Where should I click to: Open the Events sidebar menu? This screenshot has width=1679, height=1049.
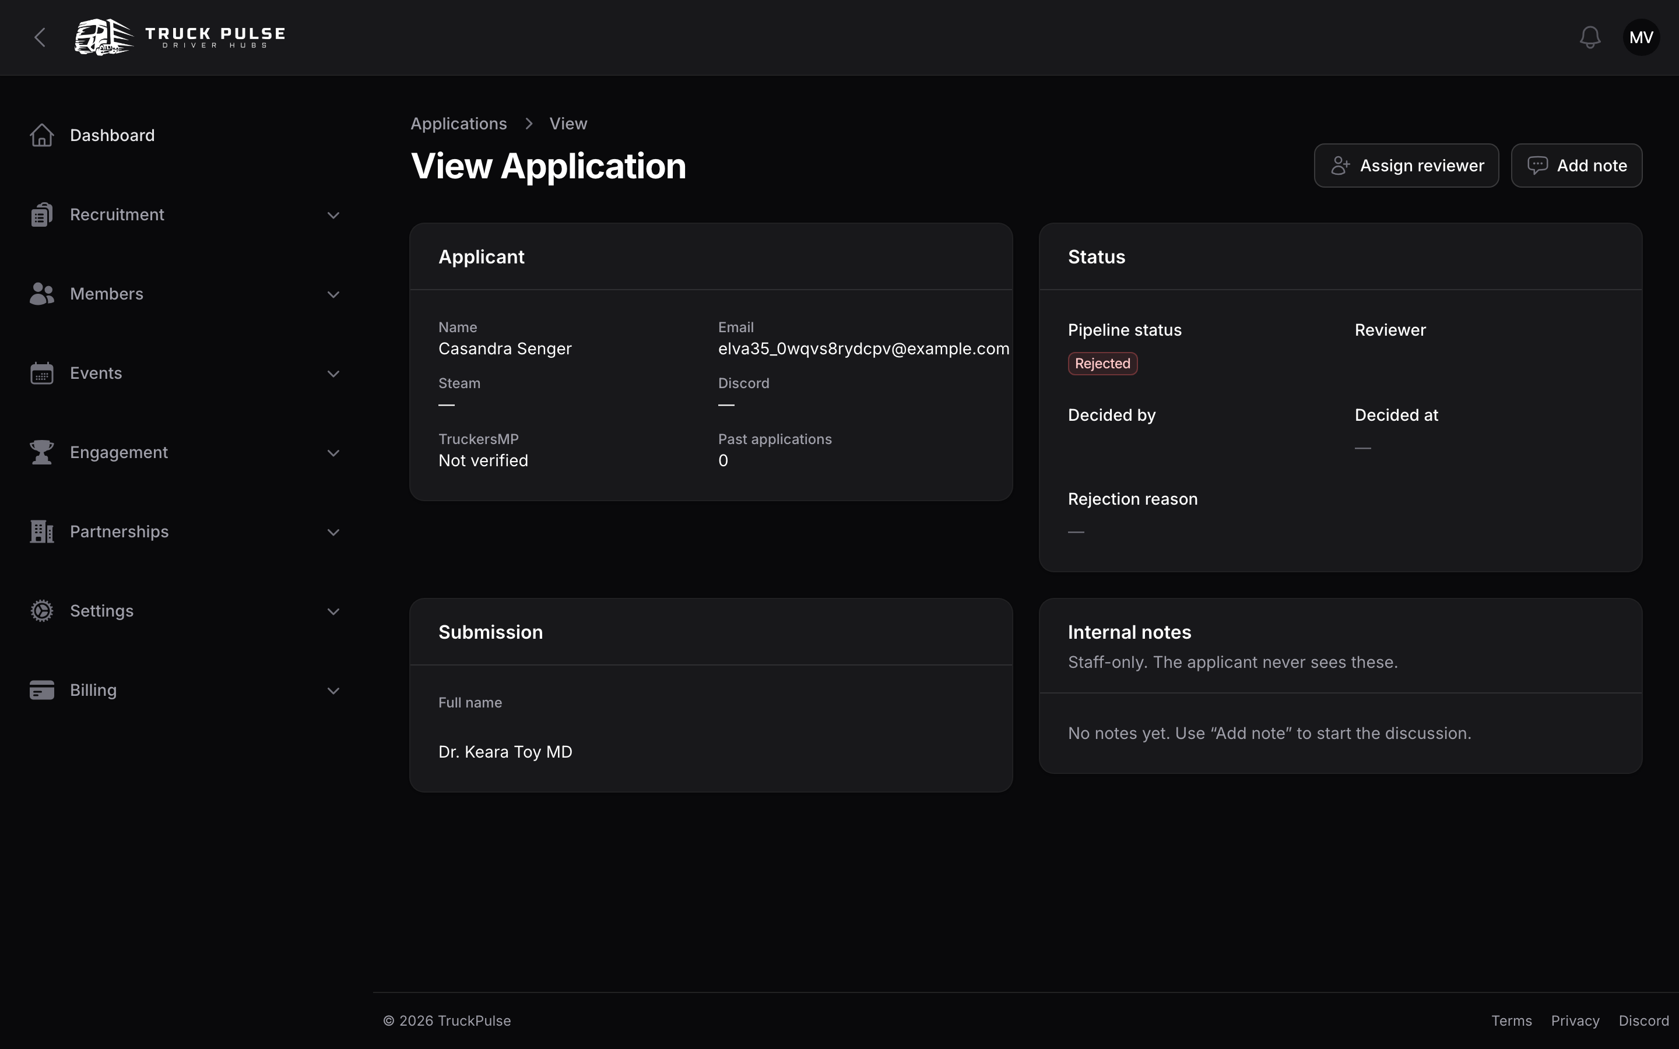[186, 373]
